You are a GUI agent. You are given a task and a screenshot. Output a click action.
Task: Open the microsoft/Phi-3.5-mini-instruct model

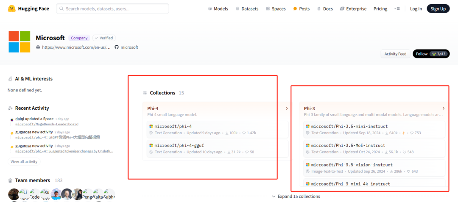pos(374,130)
